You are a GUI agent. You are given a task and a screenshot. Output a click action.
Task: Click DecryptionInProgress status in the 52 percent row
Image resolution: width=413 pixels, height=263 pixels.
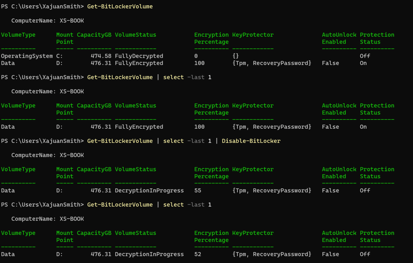click(x=149, y=254)
